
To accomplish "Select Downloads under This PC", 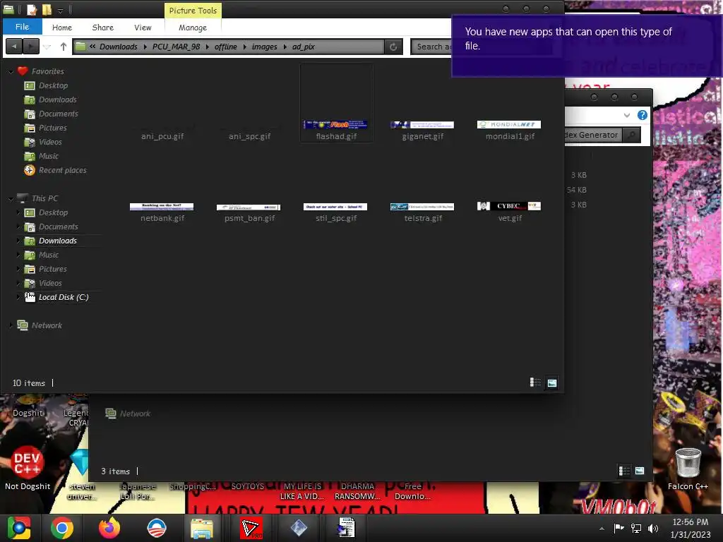I will [57, 241].
